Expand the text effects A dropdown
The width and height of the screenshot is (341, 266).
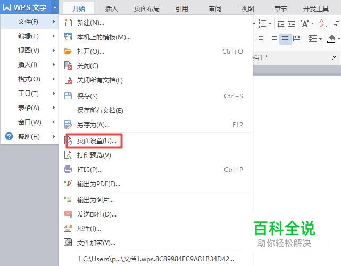(x=312, y=23)
